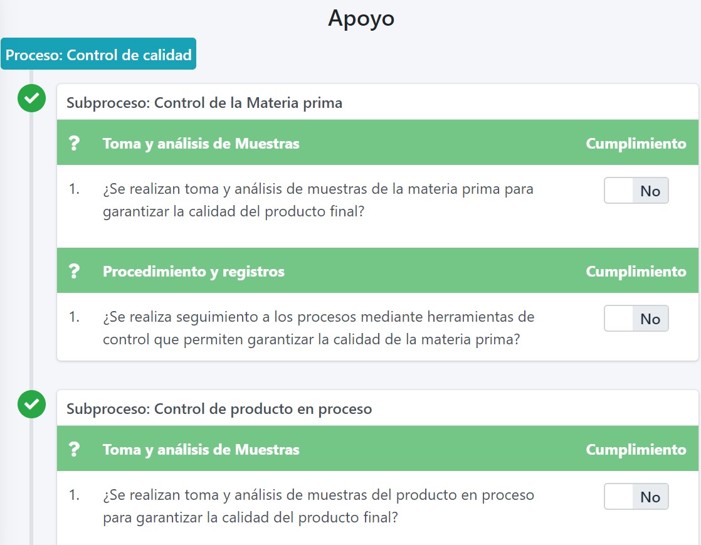701x545 pixels.
Task: Toggle the No switch for seguimiento mediante herramientas de control
Action: click(636, 318)
